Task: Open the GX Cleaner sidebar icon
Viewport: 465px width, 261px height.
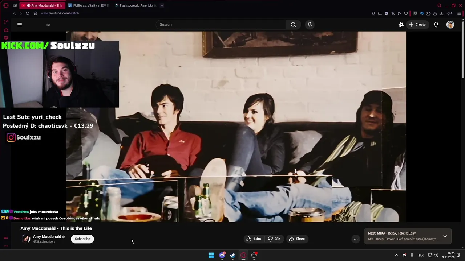Action: pos(6,30)
